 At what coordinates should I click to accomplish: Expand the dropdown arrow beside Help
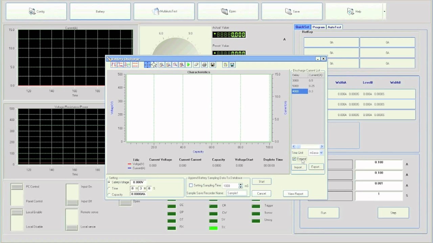tap(384, 11)
